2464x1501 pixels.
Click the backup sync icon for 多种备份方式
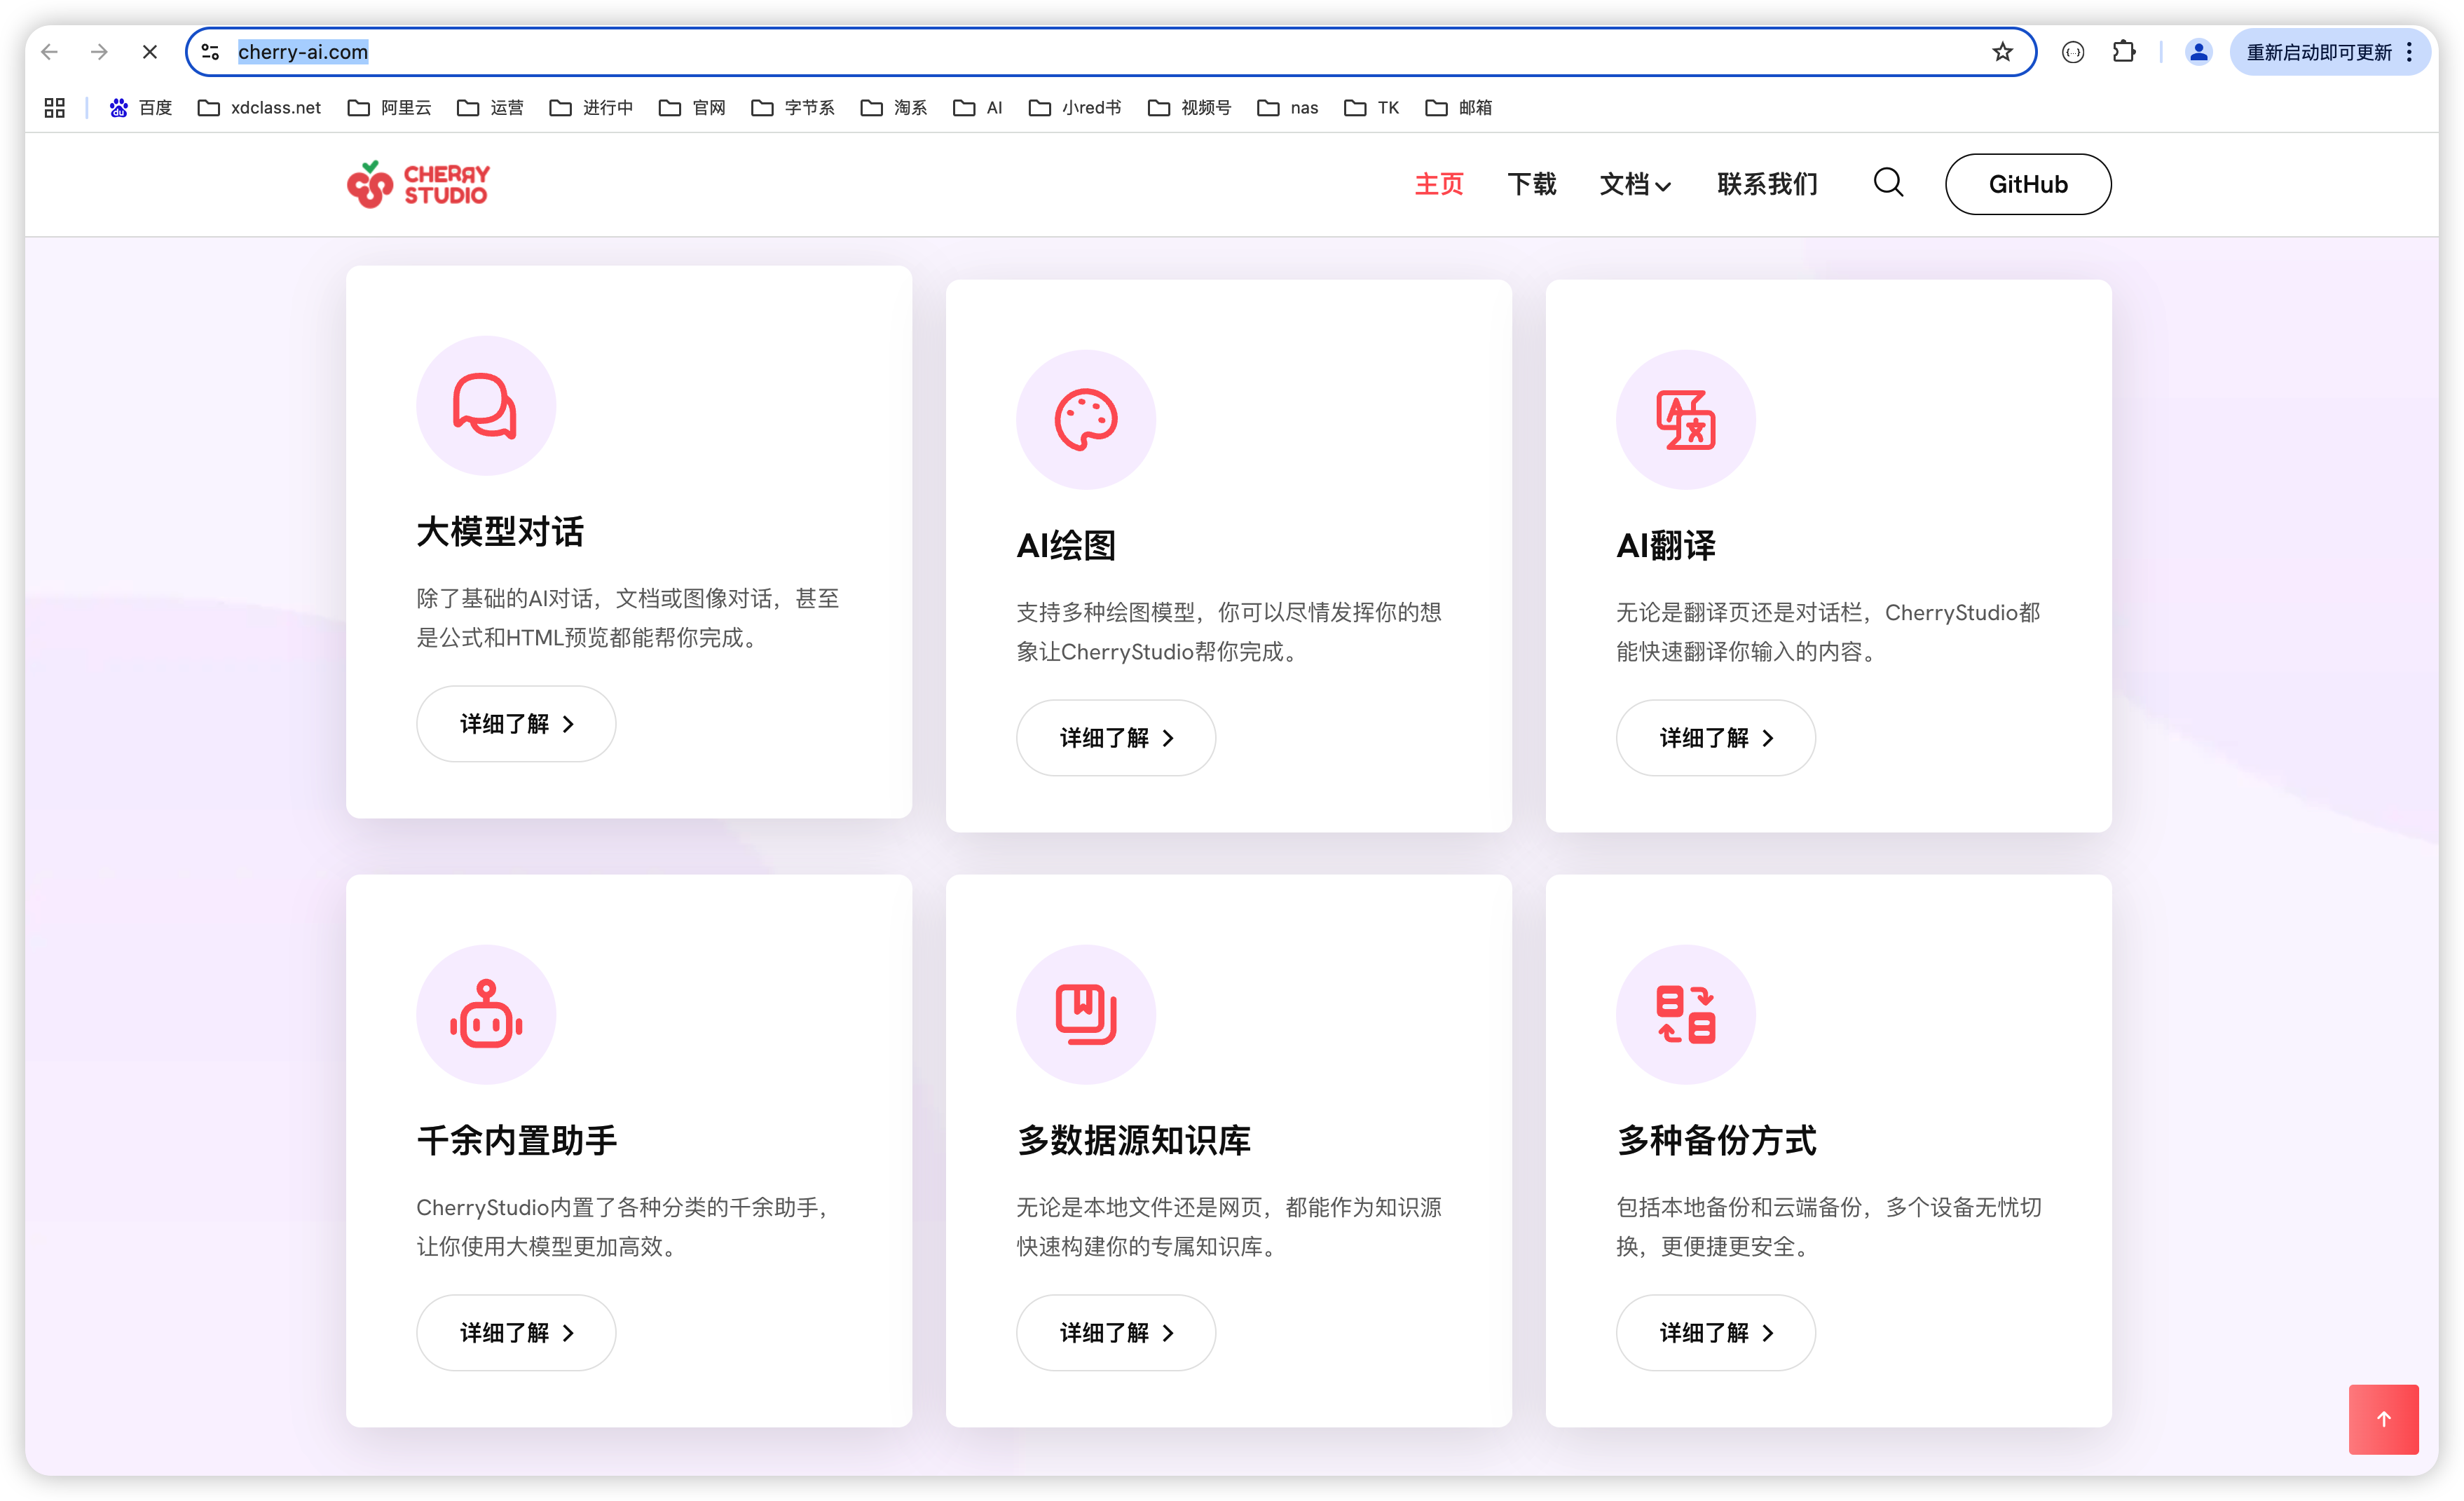tap(1685, 1014)
